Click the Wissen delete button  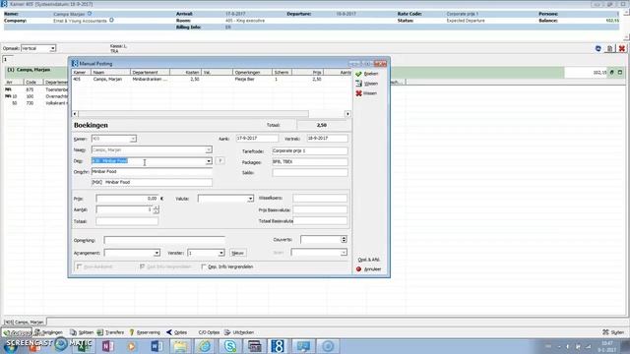(366, 93)
